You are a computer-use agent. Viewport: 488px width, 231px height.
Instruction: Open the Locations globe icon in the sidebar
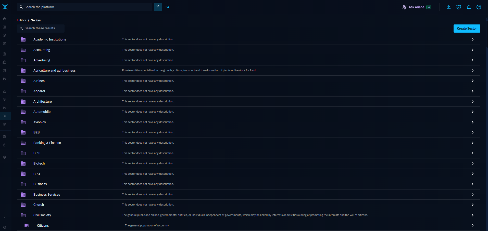coord(4,124)
